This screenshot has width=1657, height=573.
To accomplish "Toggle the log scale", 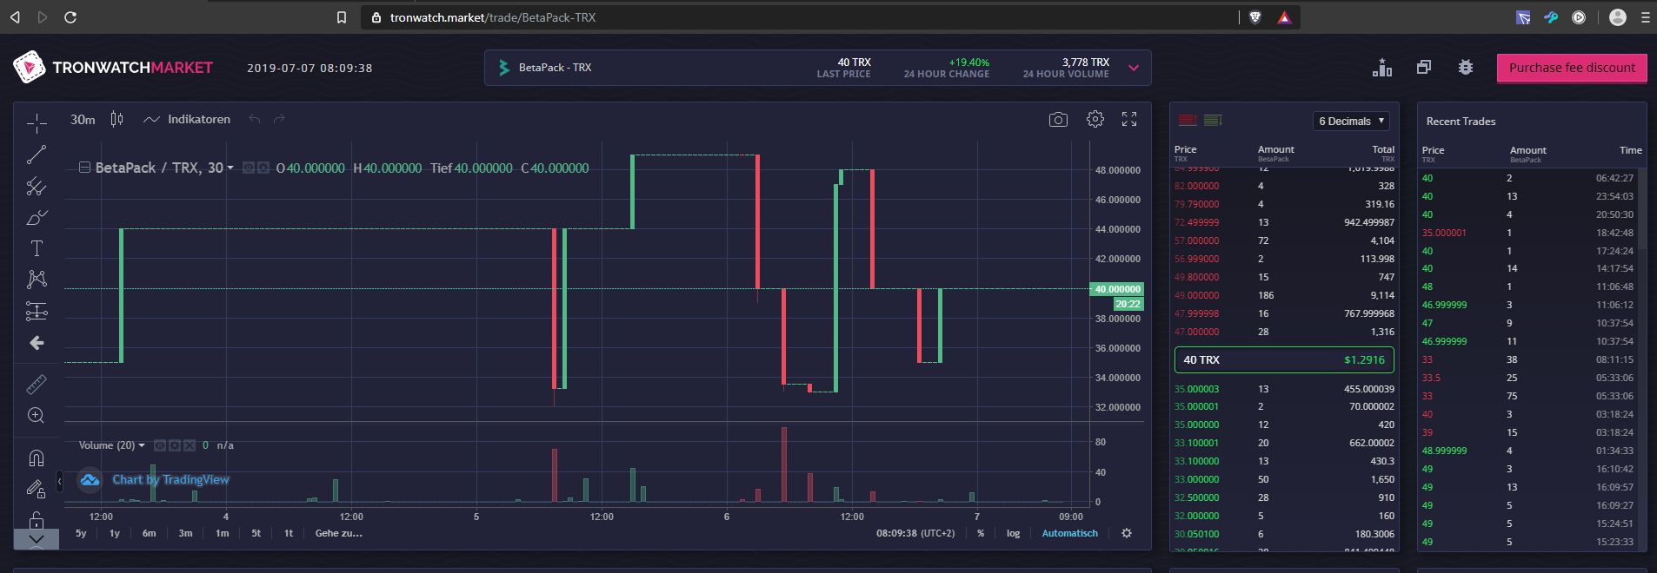I will point(1013,533).
